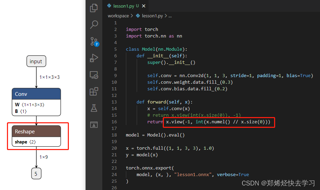Open the Remote Explorer view

[x=94, y=75]
